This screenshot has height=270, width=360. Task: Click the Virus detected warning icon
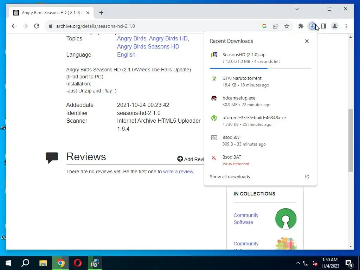214,157
